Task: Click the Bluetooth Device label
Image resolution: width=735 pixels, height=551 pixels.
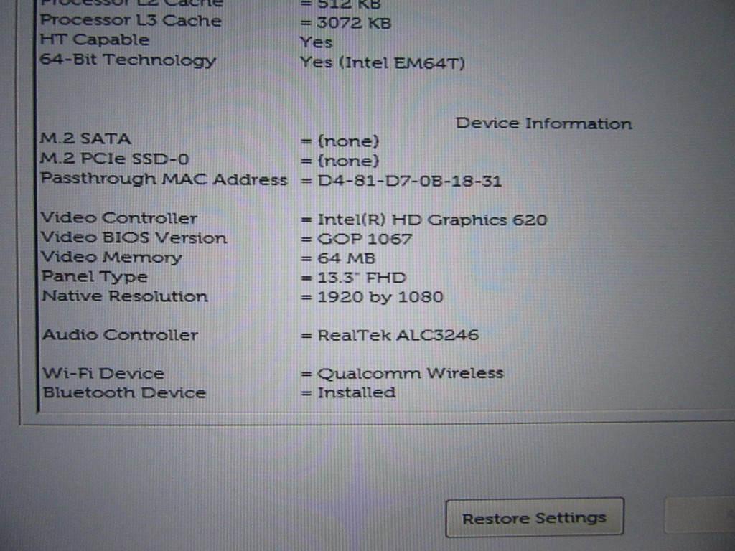Action: pos(124,392)
